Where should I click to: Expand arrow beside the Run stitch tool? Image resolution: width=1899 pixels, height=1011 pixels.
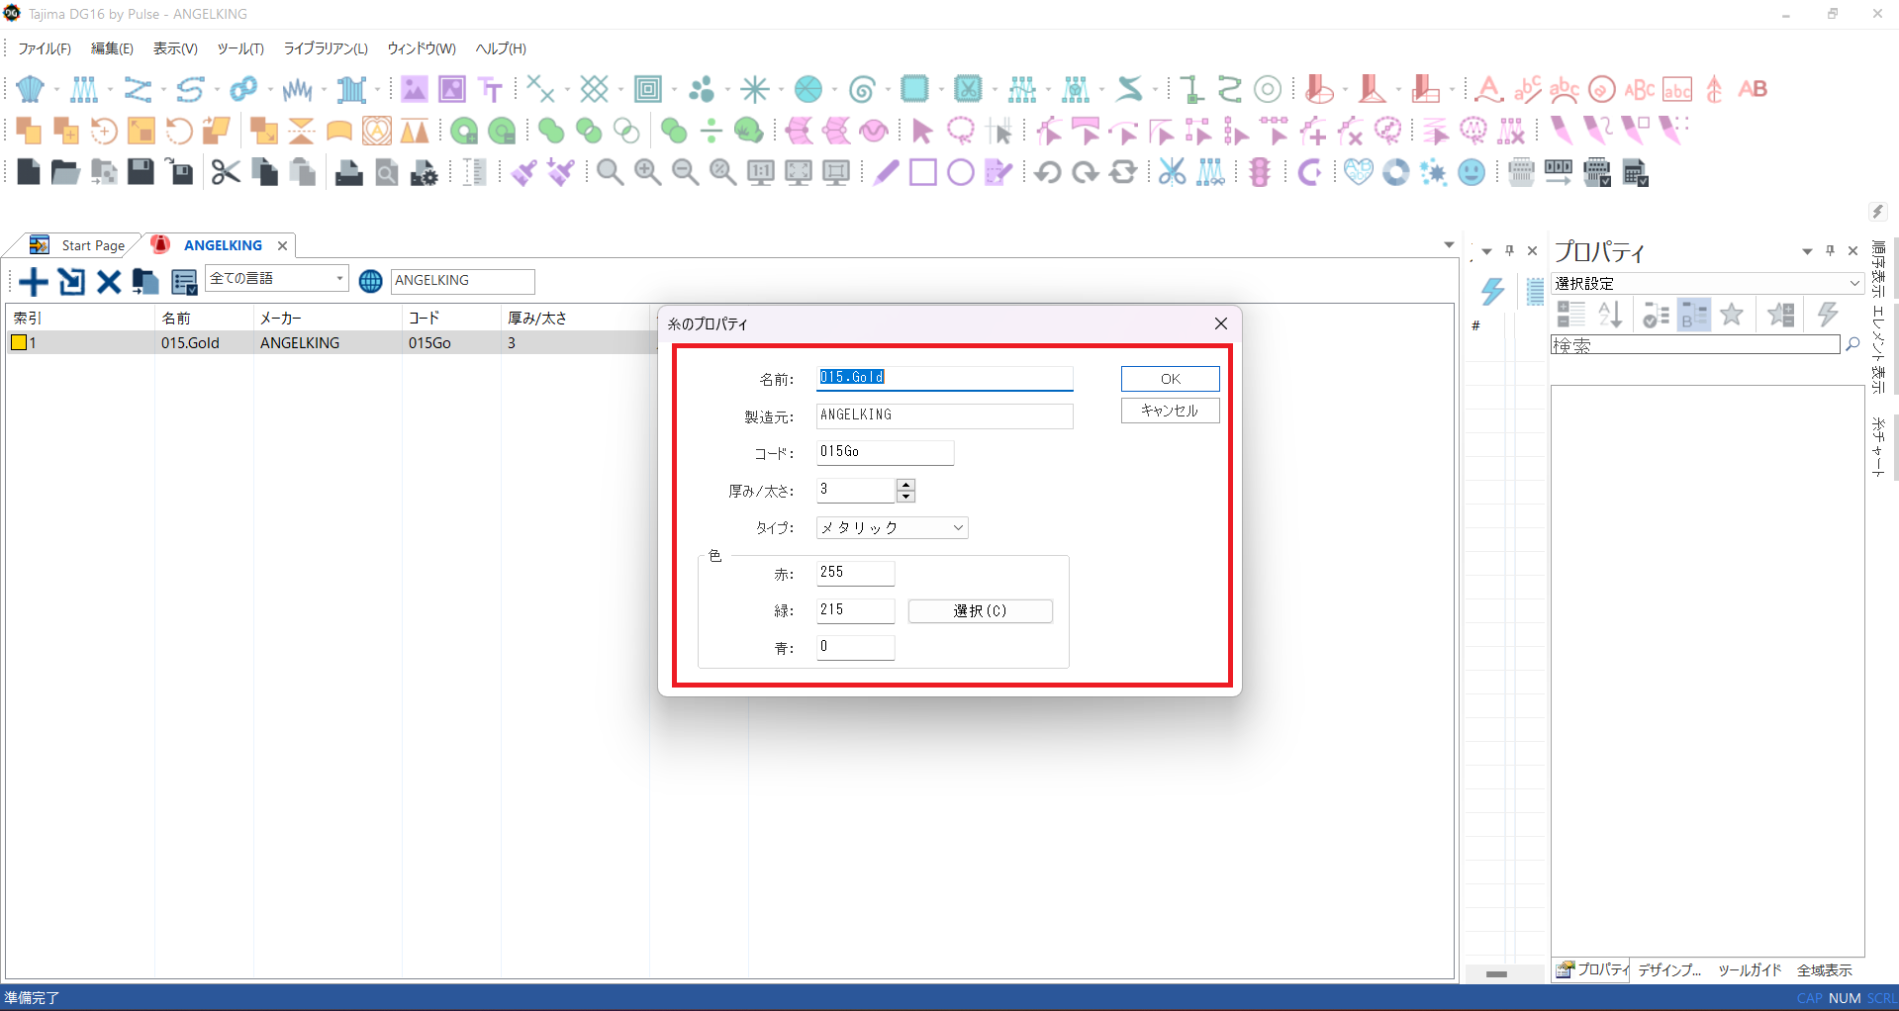click(163, 89)
